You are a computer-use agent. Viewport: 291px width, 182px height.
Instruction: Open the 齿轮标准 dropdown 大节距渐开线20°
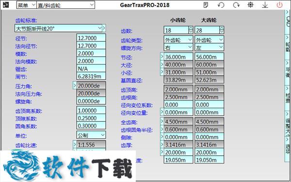click(x=58, y=29)
